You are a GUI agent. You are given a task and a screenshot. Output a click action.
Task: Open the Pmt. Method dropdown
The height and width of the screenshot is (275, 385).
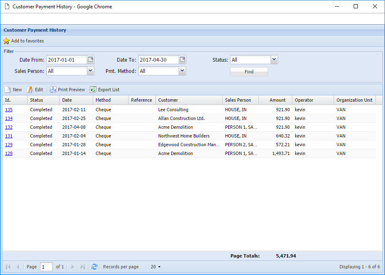(x=182, y=71)
